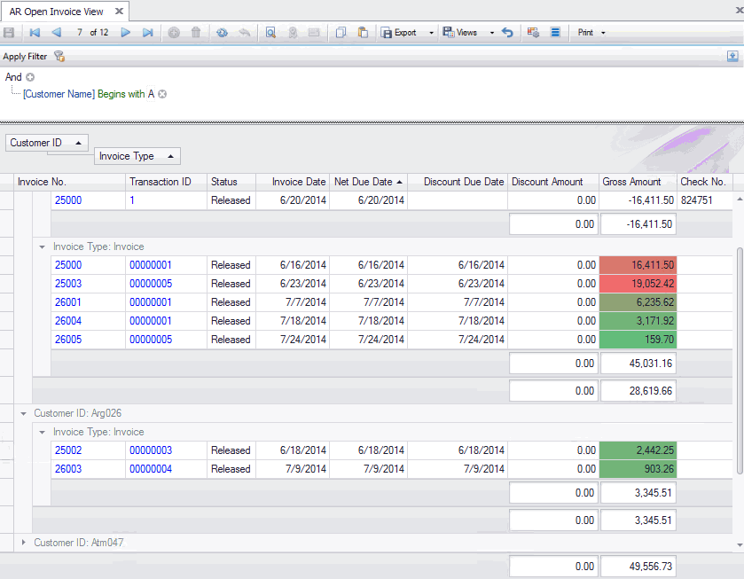Viewport: 744px width, 579px height.
Task: Click the filter icon beside Apply Filter
Action: pyautogui.click(x=59, y=57)
